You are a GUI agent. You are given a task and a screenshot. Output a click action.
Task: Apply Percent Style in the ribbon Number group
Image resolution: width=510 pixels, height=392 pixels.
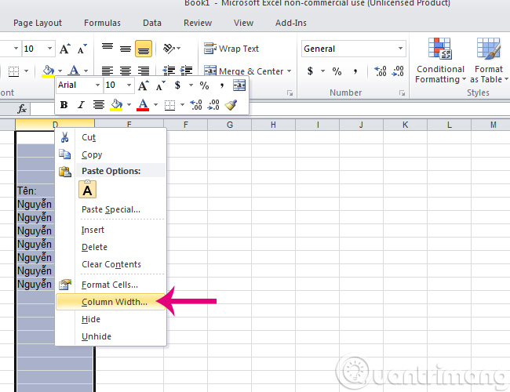click(337, 71)
